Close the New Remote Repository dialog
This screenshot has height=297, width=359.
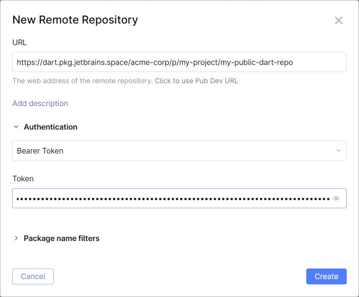tap(339, 20)
